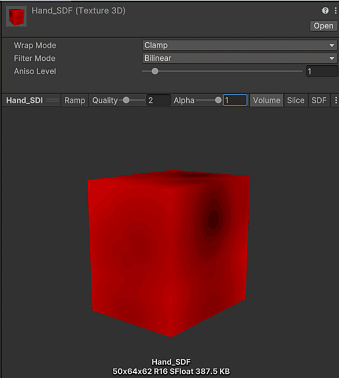Toggle the Ramp preview option
Image resolution: width=339 pixels, height=378 pixels.
[75, 100]
